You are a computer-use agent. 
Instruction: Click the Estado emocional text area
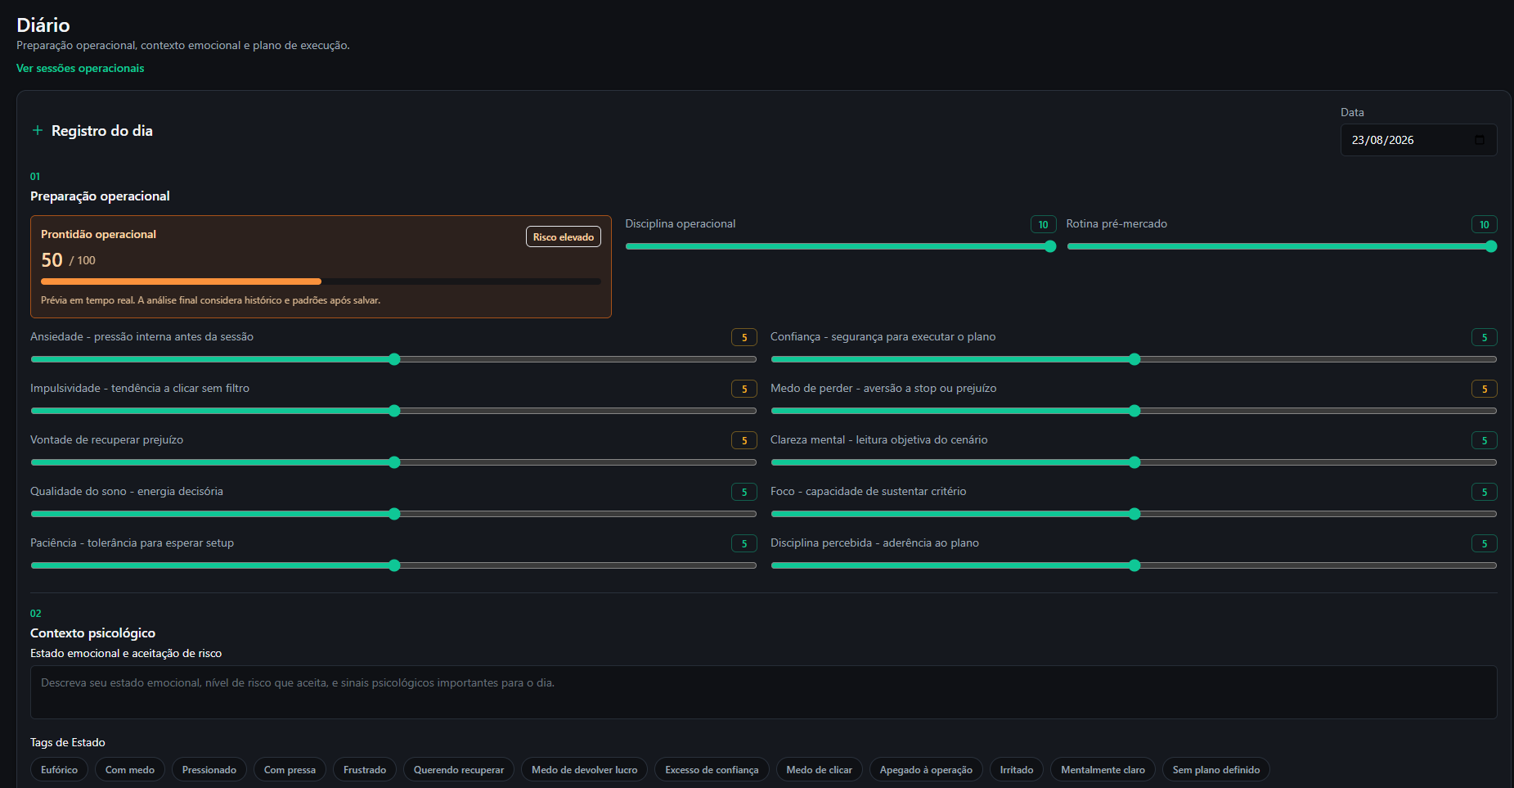click(x=763, y=692)
